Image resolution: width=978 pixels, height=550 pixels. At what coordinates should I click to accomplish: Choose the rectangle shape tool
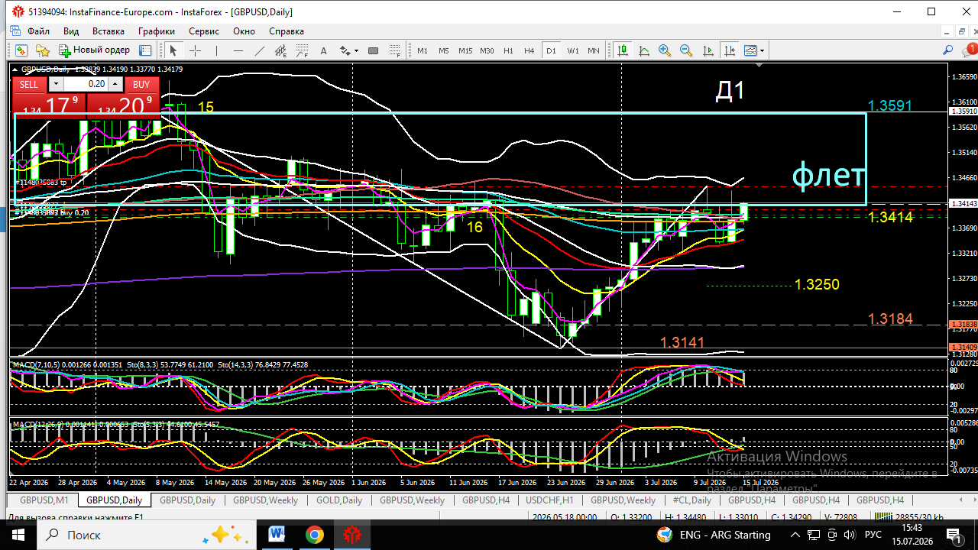point(373,50)
